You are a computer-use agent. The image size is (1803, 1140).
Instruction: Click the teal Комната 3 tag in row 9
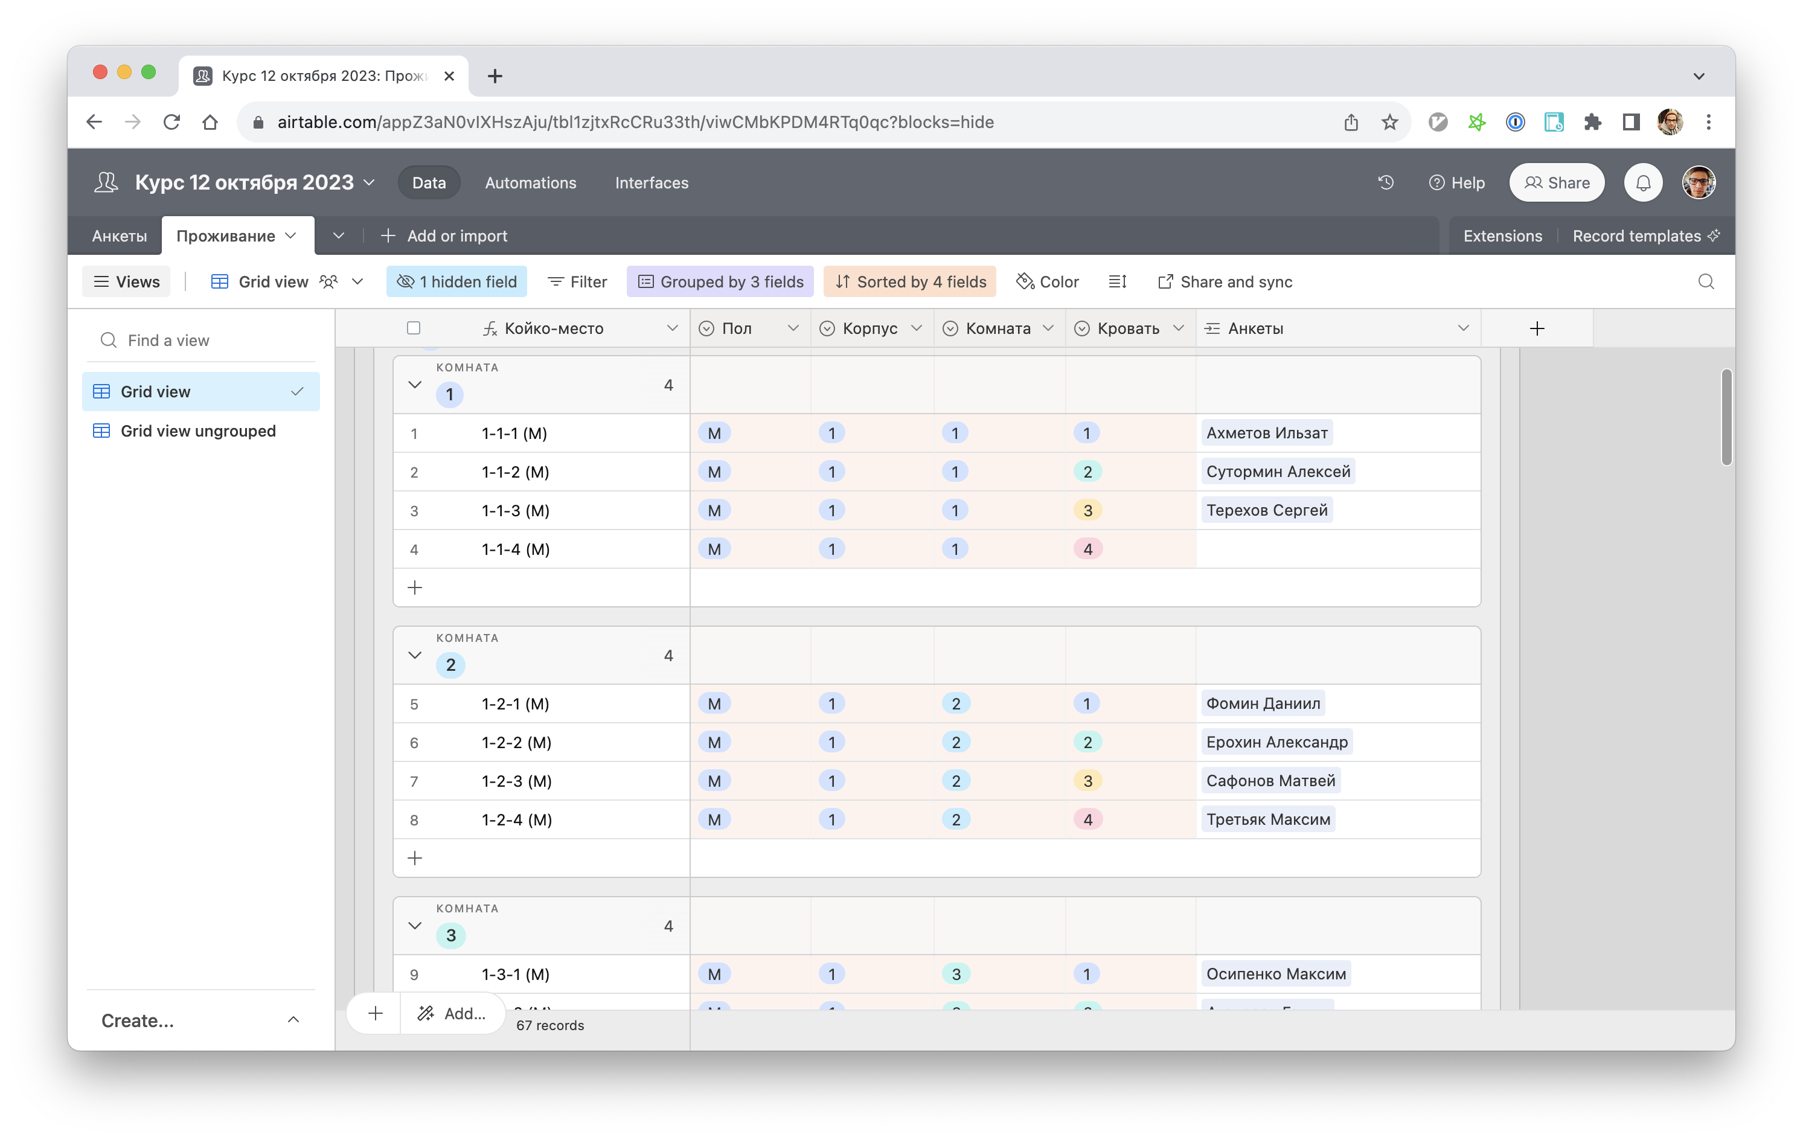click(956, 974)
